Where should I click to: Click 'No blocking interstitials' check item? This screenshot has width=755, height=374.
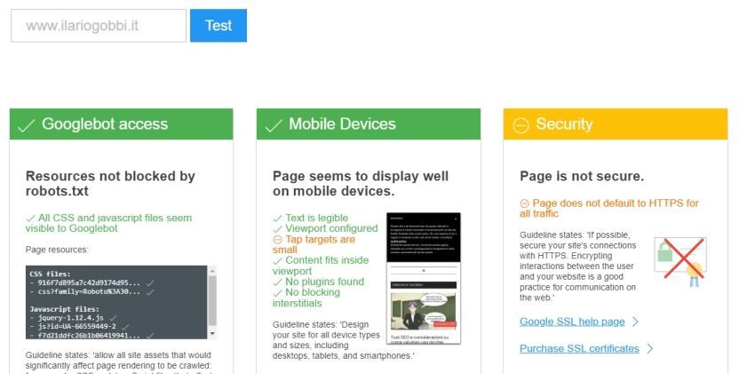point(306,298)
